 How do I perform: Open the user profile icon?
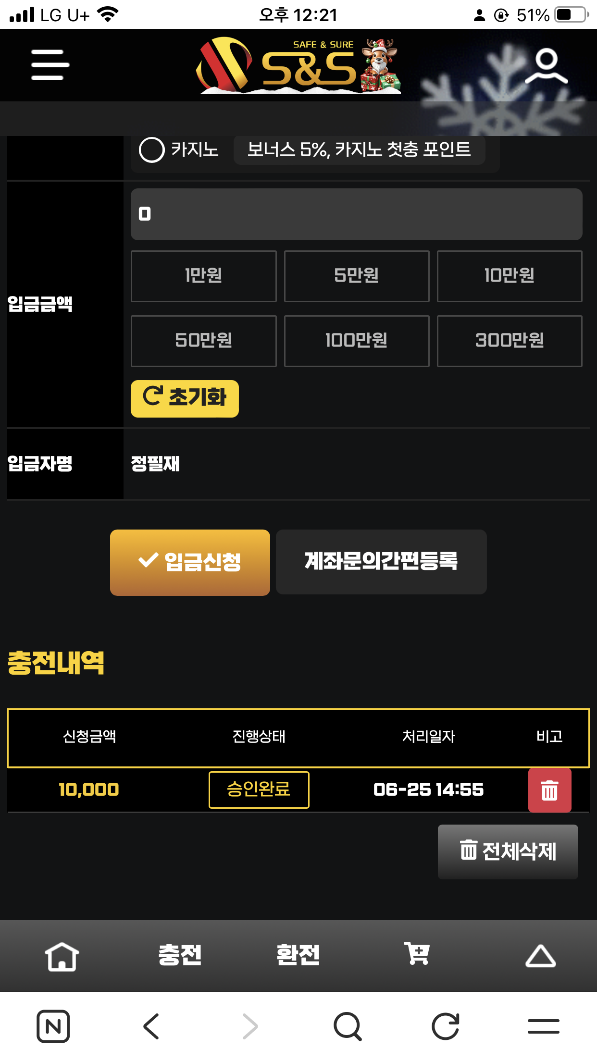pos(546,65)
